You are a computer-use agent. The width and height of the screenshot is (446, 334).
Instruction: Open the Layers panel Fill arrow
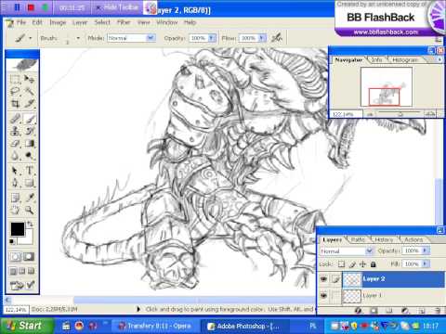click(426, 263)
